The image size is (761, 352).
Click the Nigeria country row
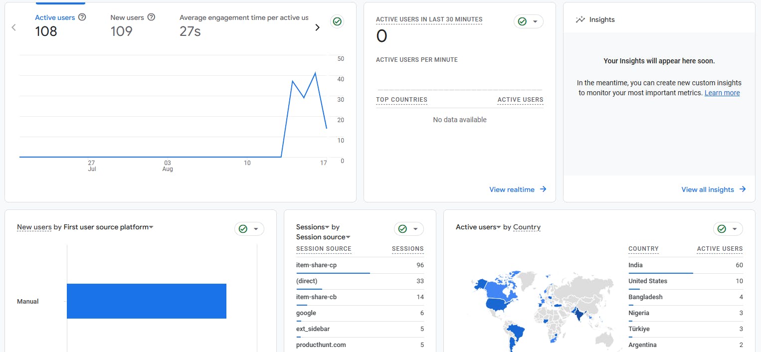pos(686,313)
